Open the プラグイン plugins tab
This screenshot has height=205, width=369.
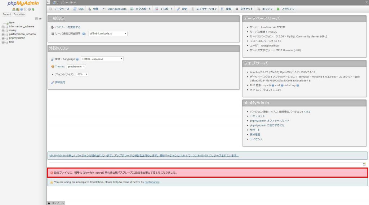pyautogui.click(x=286, y=9)
